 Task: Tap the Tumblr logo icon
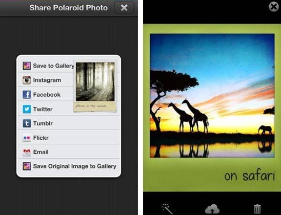[27, 123]
